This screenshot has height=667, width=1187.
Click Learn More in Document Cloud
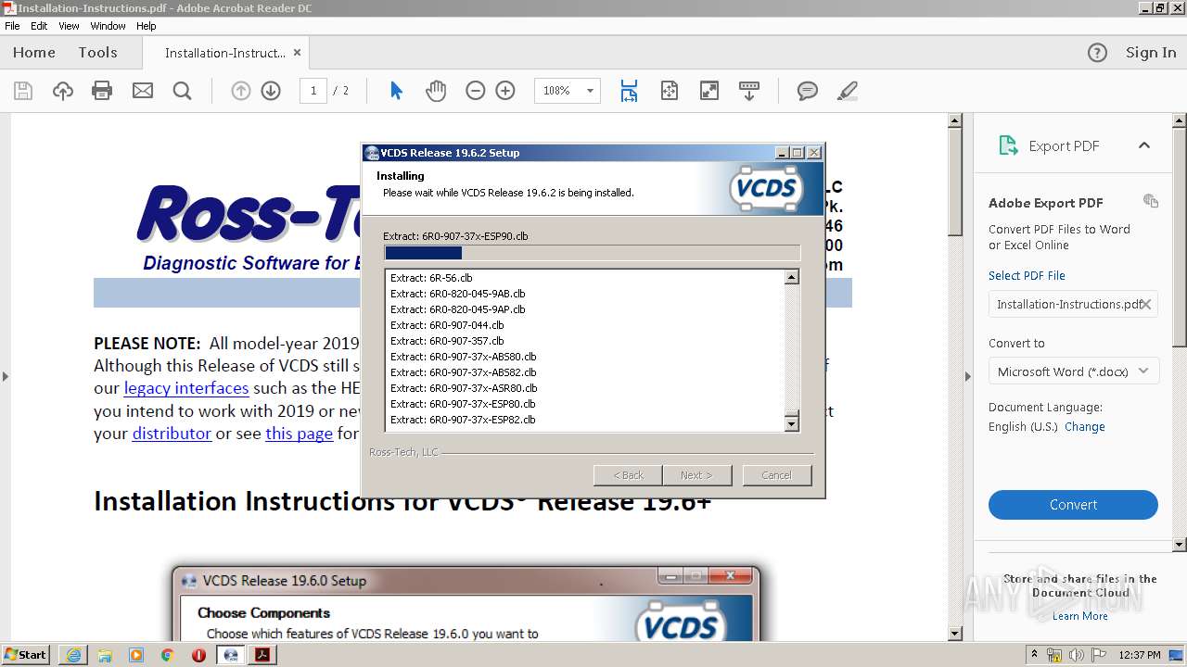pos(1080,616)
